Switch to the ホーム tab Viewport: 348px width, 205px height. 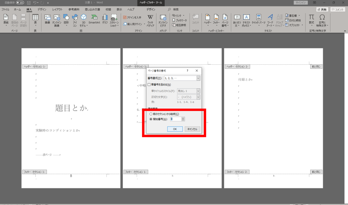tap(17, 9)
